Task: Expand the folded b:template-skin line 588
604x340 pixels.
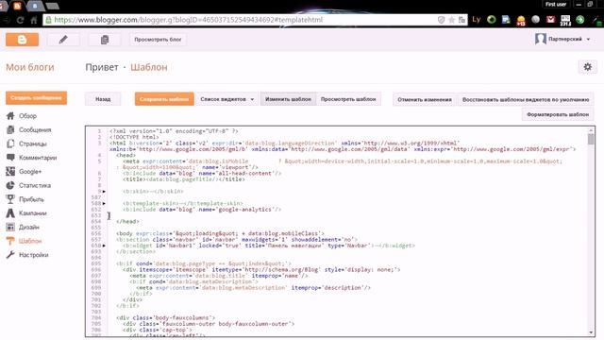Action: click(x=104, y=203)
